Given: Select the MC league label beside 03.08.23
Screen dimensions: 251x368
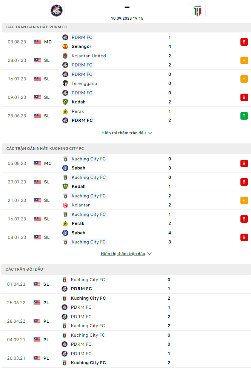Looking at the screenshot, I should point(47,42).
